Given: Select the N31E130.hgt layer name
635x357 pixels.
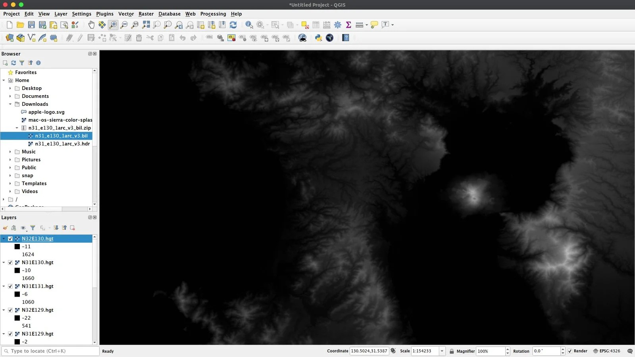Looking at the screenshot, I should click(38, 263).
